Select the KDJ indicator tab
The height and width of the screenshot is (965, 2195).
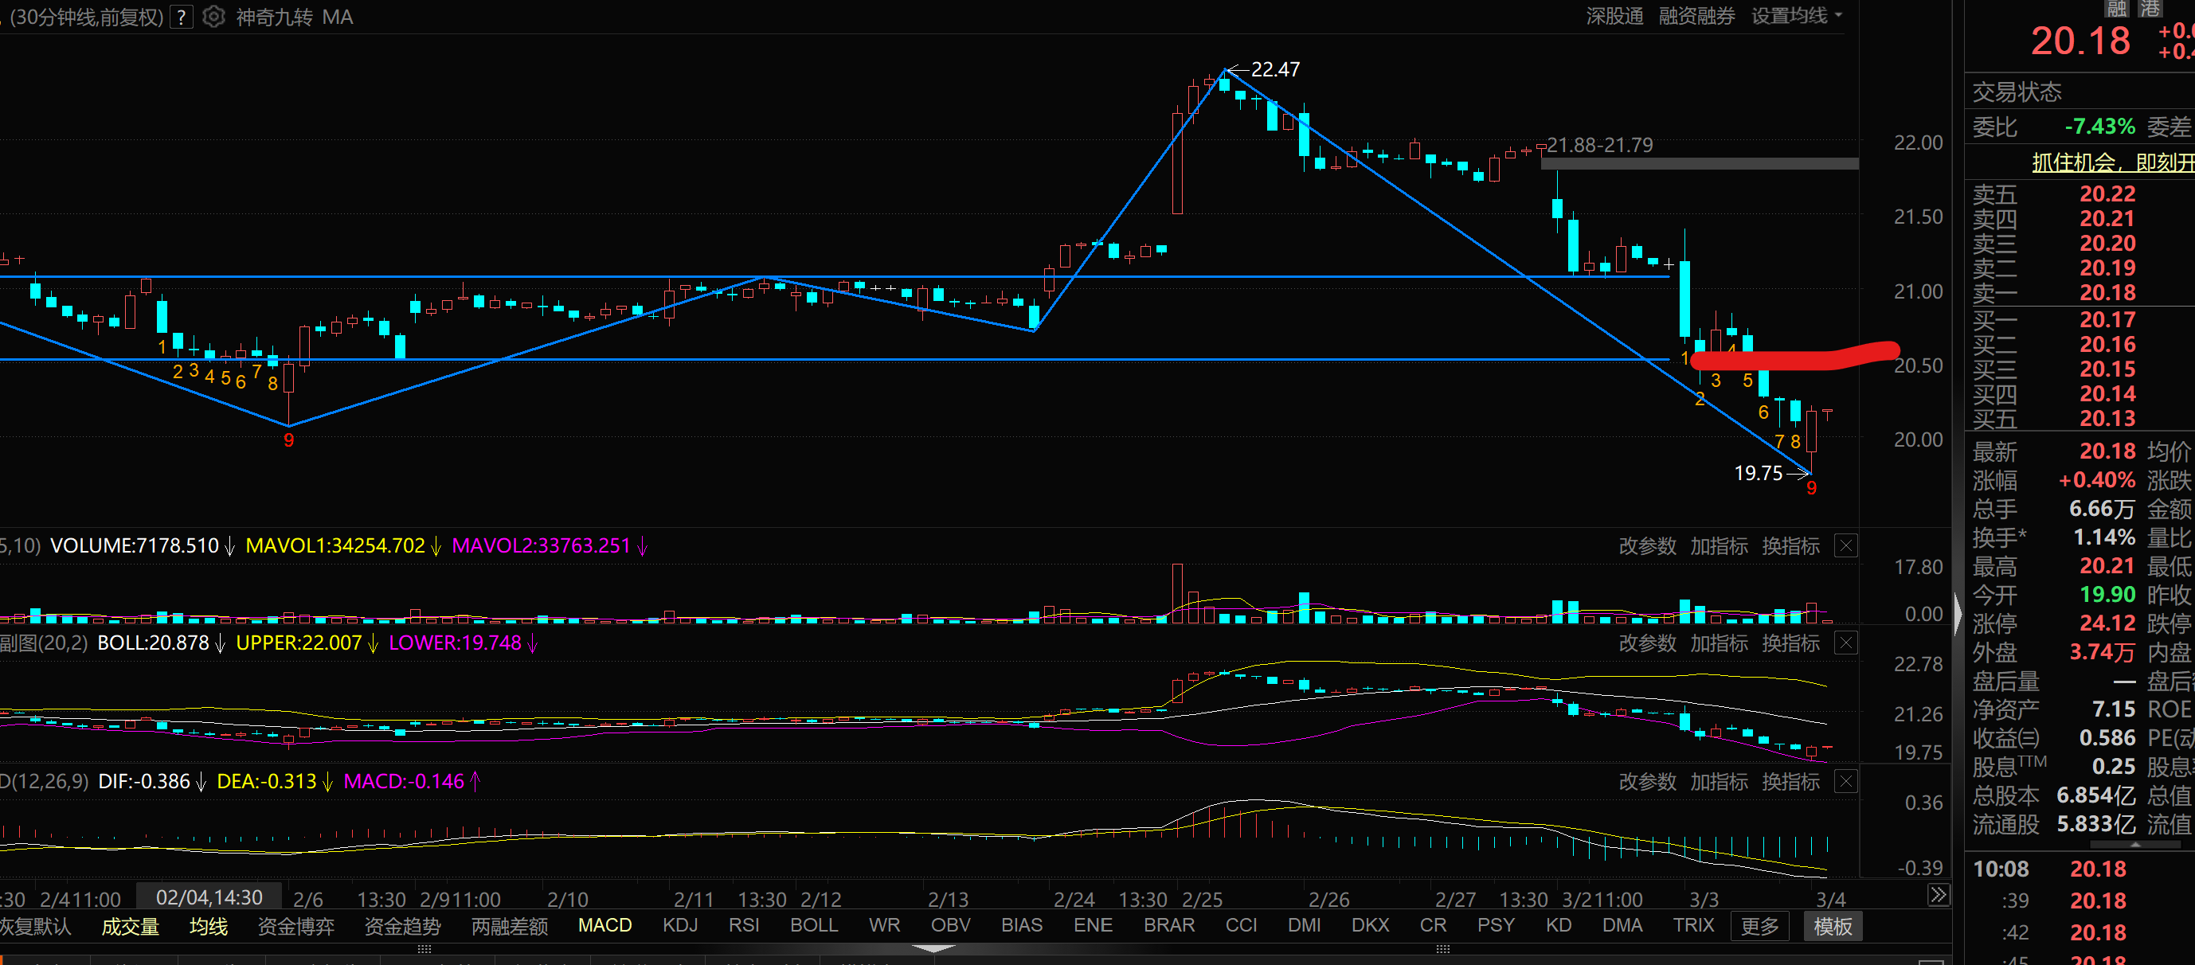[680, 926]
